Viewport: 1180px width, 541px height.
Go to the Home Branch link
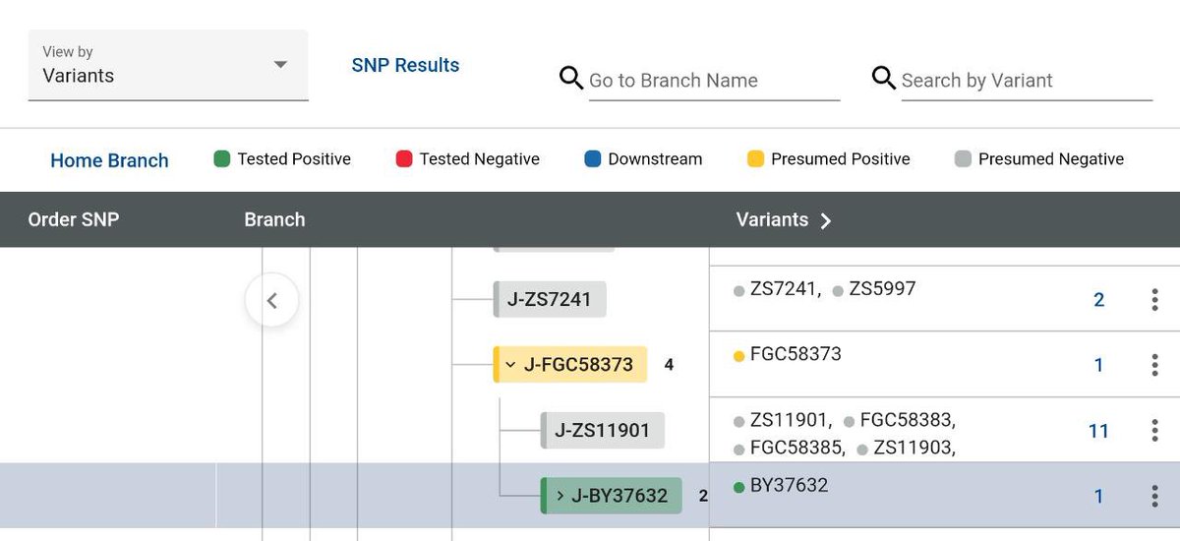(x=109, y=160)
